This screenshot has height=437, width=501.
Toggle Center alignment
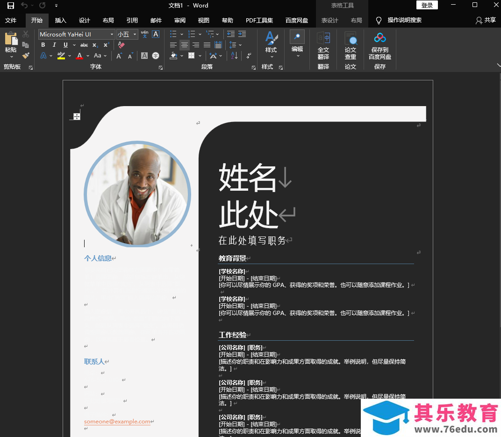point(184,45)
